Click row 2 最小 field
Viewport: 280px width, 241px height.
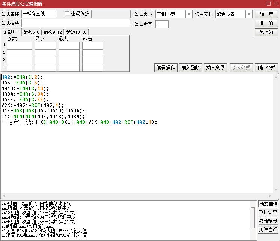pyautogui.click(x=45, y=53)
